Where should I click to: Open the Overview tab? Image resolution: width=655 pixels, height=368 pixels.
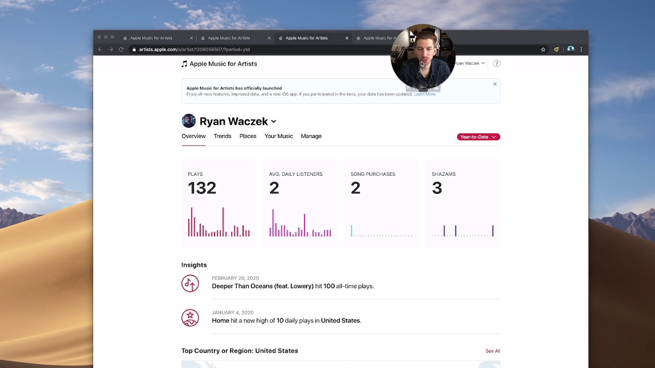click(x=193, y=136)
